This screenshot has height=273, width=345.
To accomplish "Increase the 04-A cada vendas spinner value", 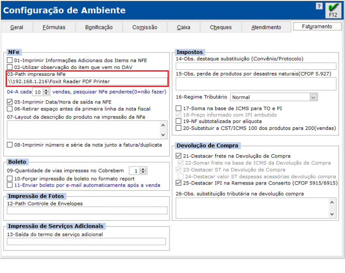I will pos(47,90).
